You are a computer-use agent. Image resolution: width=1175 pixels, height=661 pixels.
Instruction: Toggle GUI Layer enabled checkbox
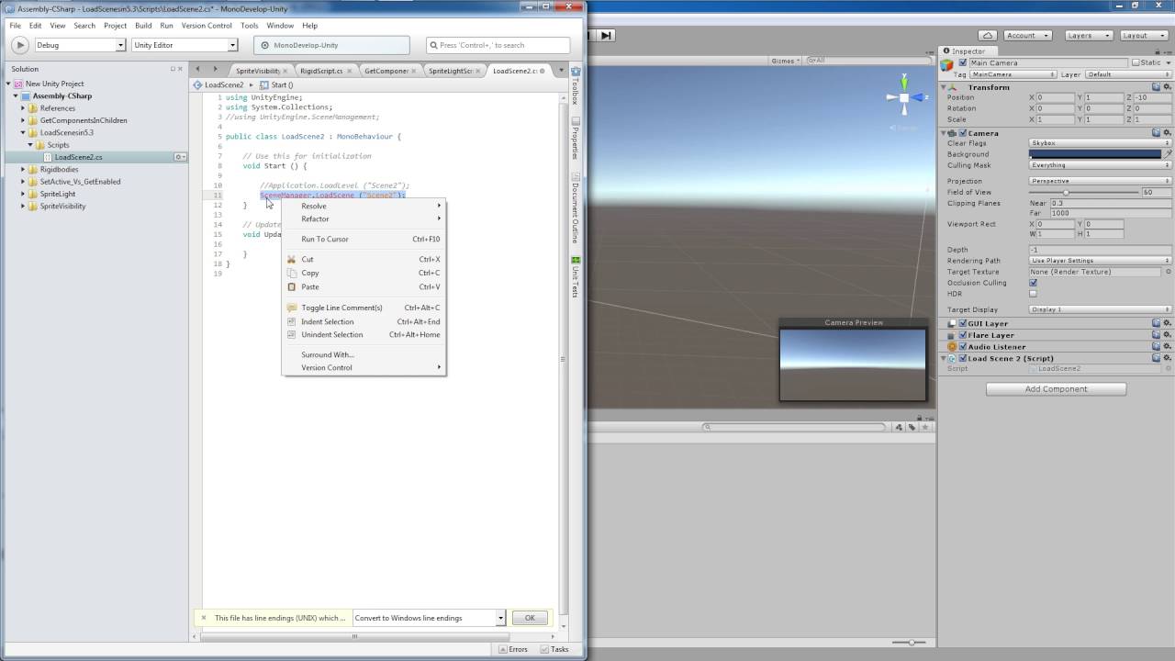963,324
